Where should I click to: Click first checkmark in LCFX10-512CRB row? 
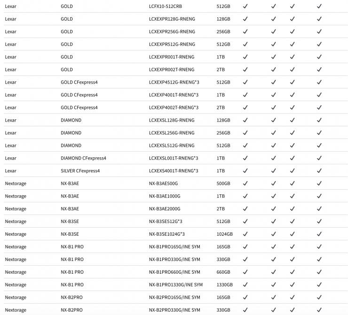pyautogui.click(x=245, y=6)
